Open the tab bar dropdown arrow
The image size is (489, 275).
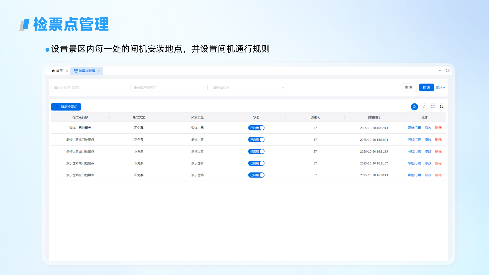(440, 71)
